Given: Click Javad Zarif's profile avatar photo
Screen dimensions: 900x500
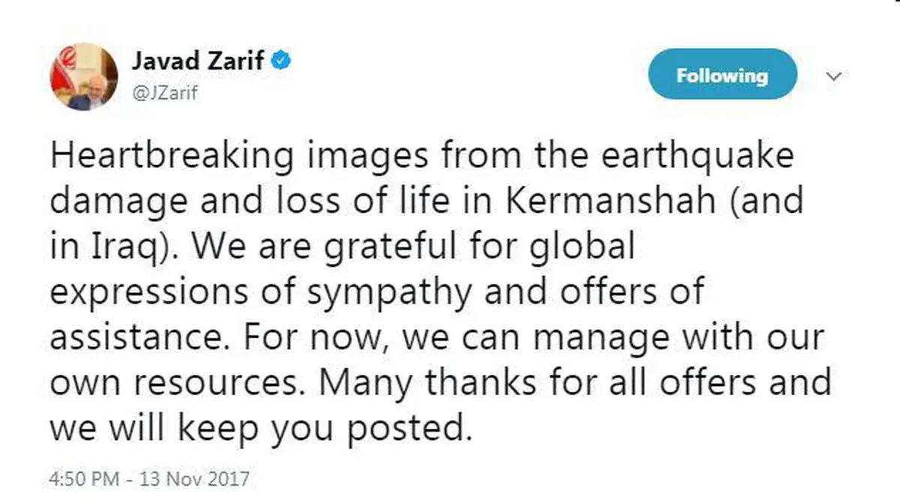Looking at the screenshot, I should pos(83,77).
